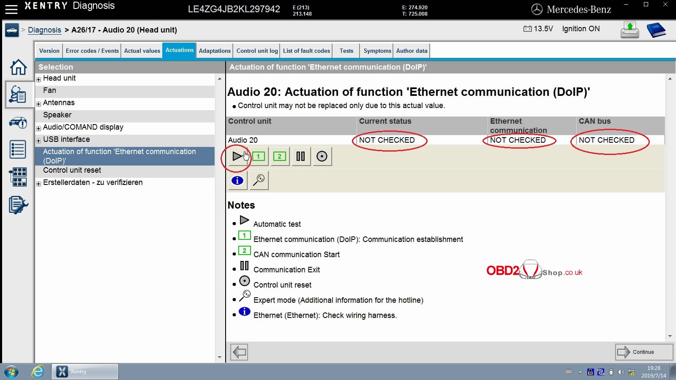Go to the Home sidebar icon

pyautogui.click(x=18, y=67)
